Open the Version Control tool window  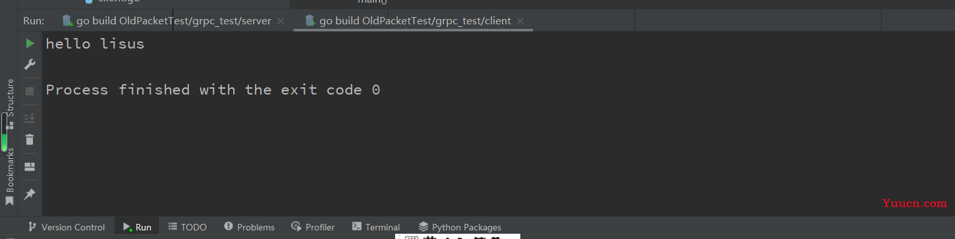click(x=66, y=227)
